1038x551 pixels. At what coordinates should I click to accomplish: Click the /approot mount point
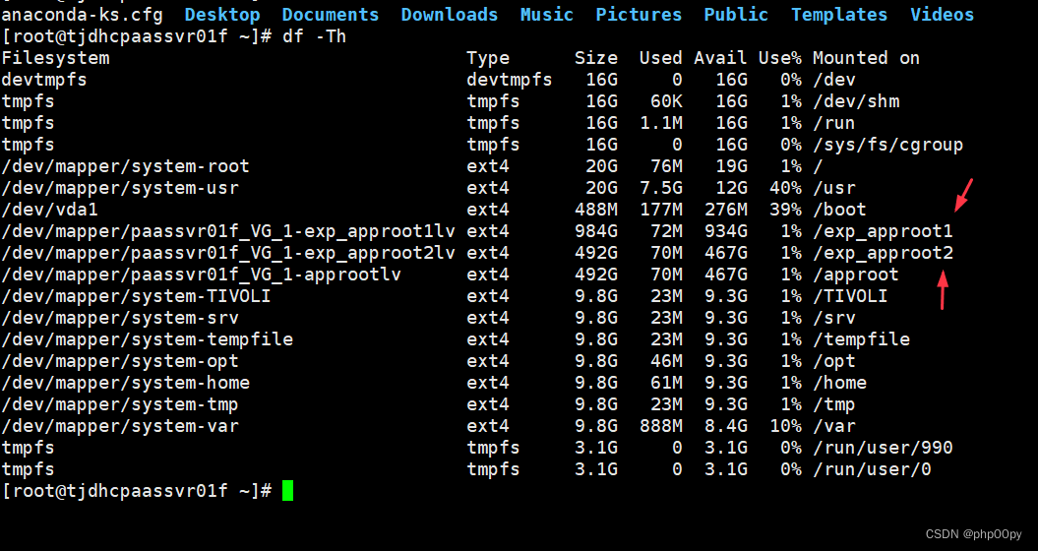(856, 275)
